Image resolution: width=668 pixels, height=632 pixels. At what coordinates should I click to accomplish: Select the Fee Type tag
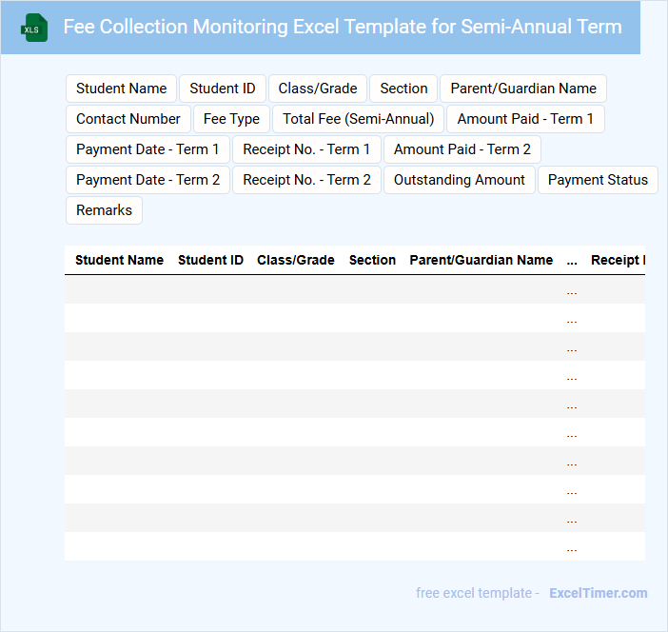tap(231, 119)
